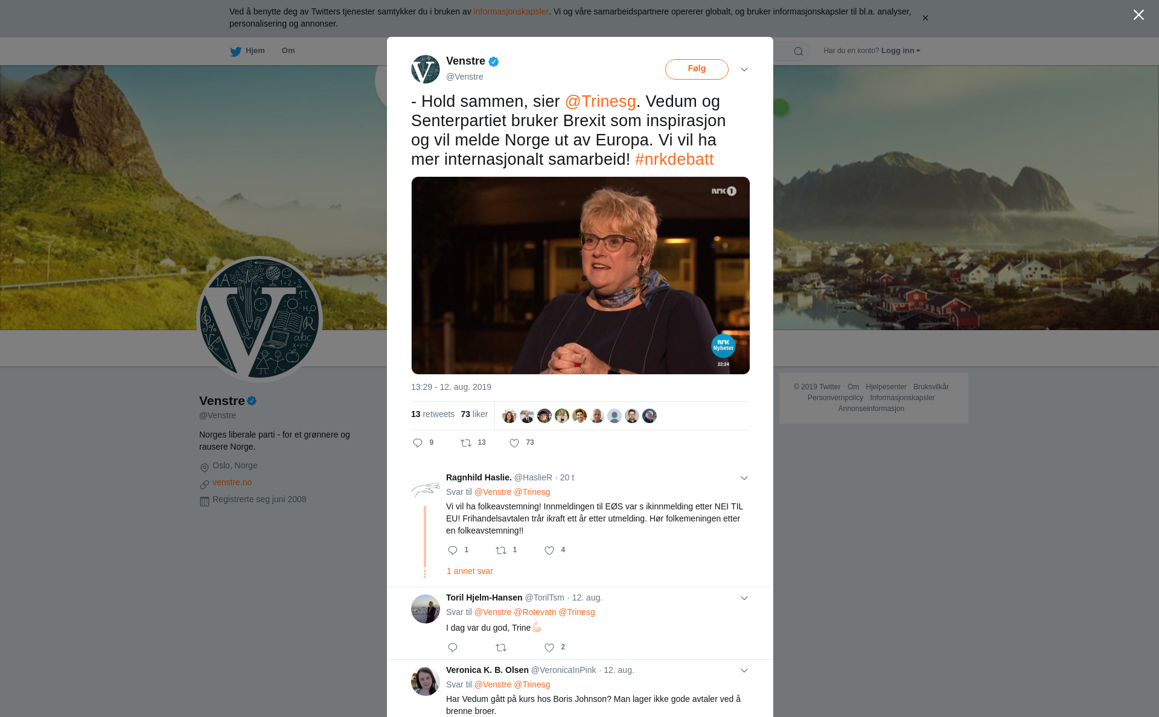1159x717 pixels.
Task: Show 1 annet svar in thread
Action: (470, 571)
